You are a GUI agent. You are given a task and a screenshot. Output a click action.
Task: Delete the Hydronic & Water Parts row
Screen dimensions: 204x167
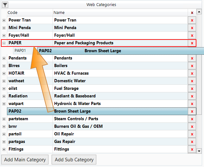(192, 104)
